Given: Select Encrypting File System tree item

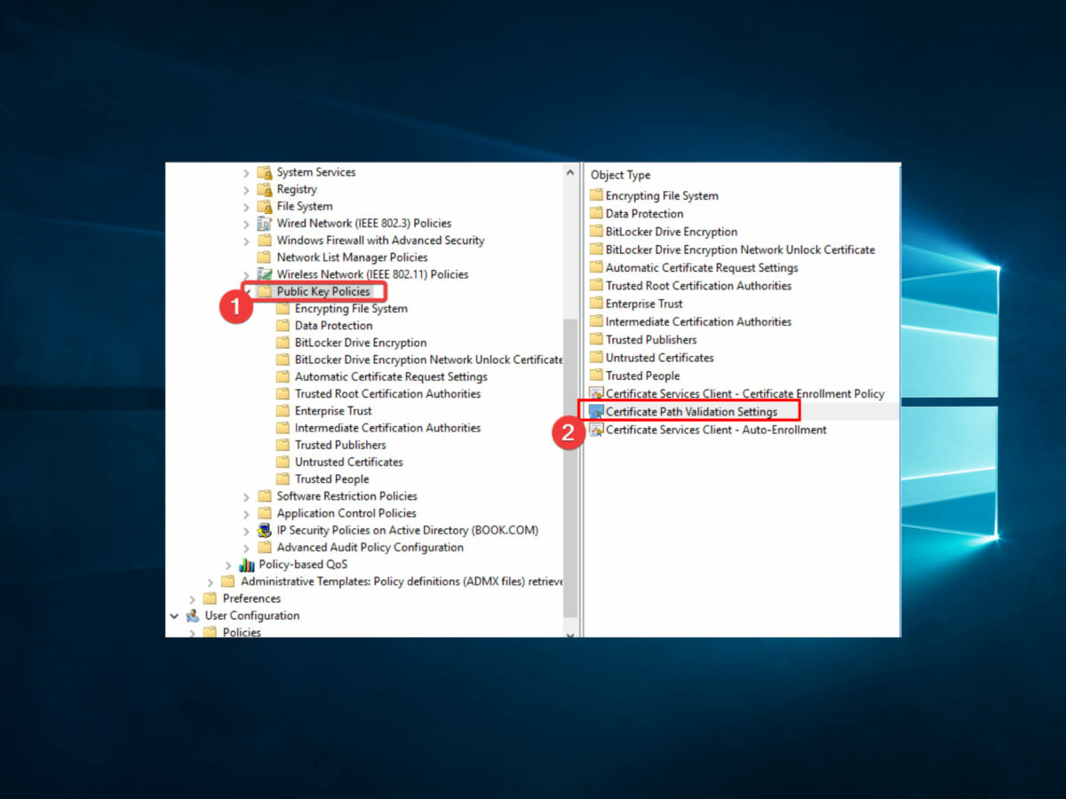Looking at the screenshot, I should tap(351, 309).
